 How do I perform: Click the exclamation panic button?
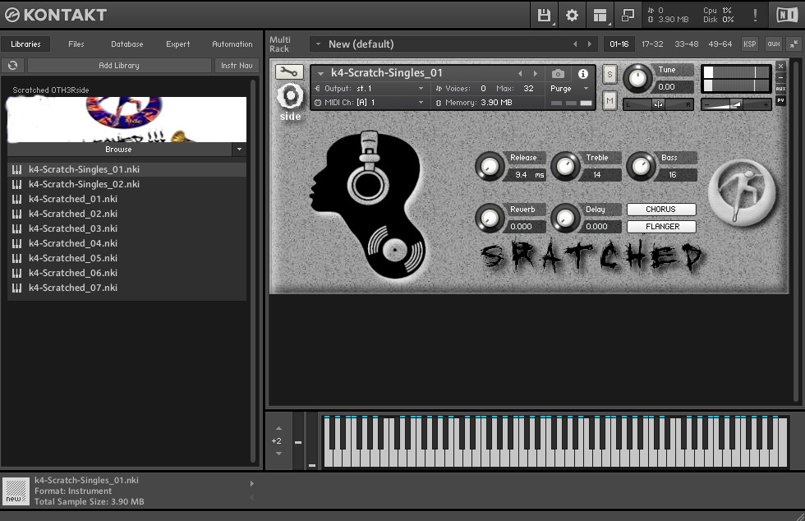(x=755, y=16)
